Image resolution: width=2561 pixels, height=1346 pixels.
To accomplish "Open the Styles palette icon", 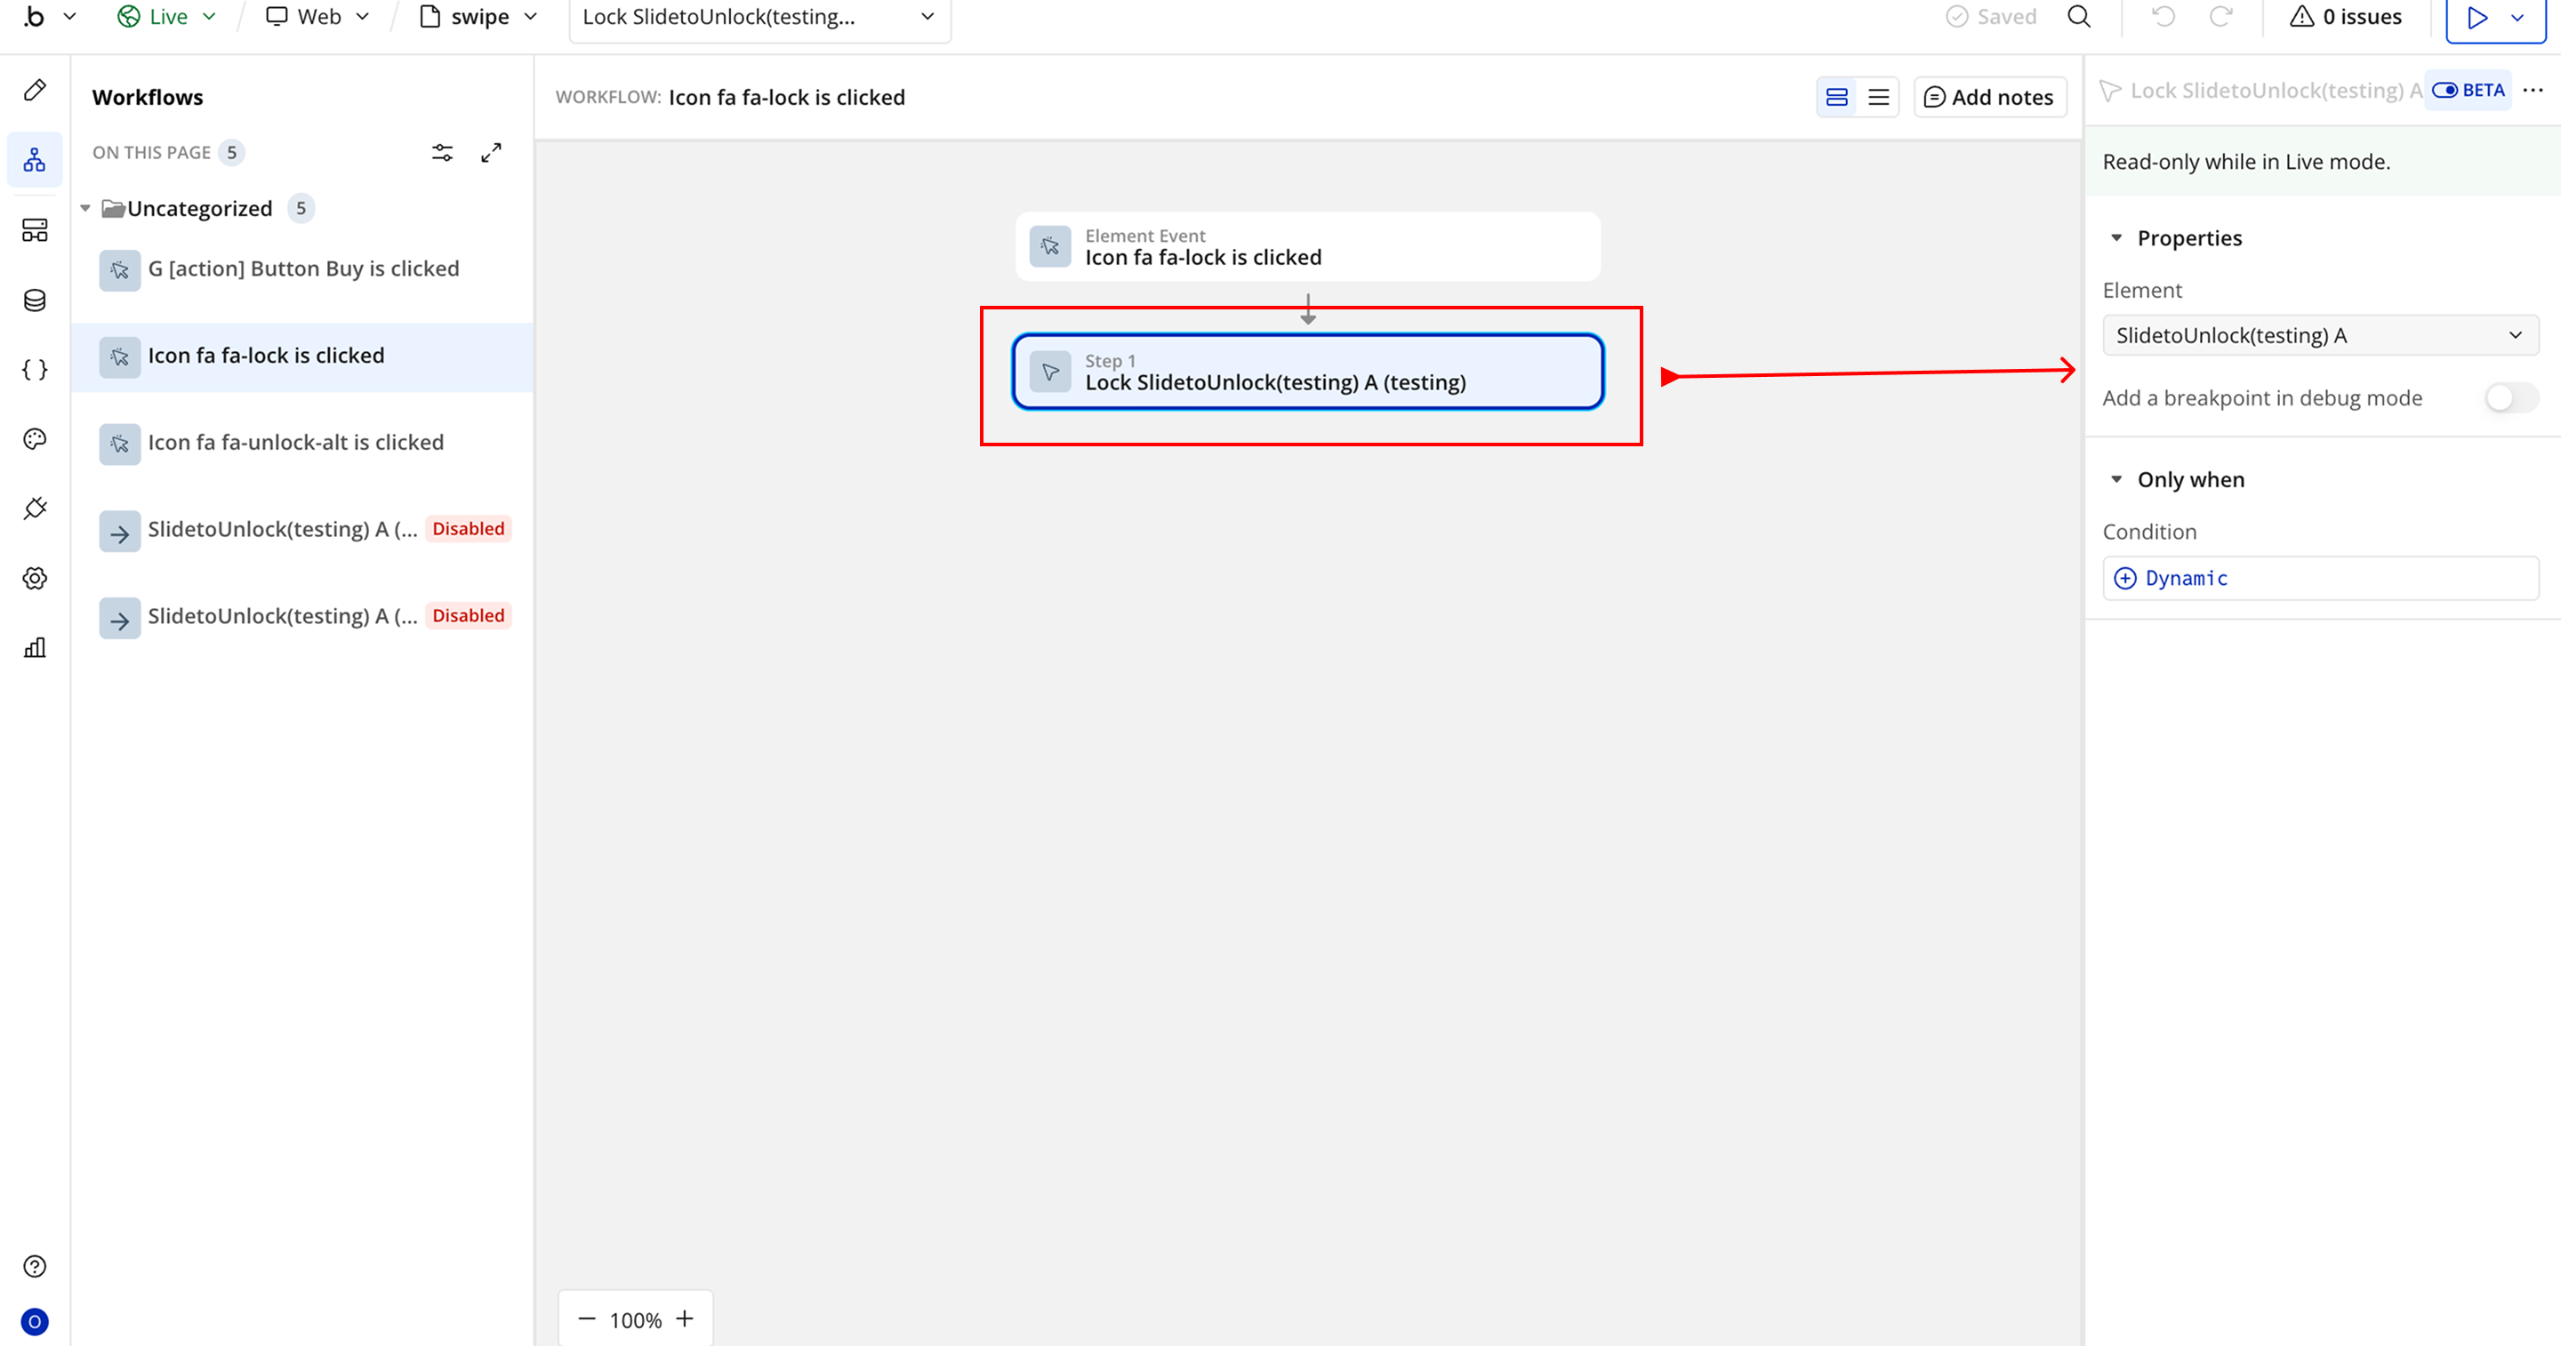I will point(35,439).
